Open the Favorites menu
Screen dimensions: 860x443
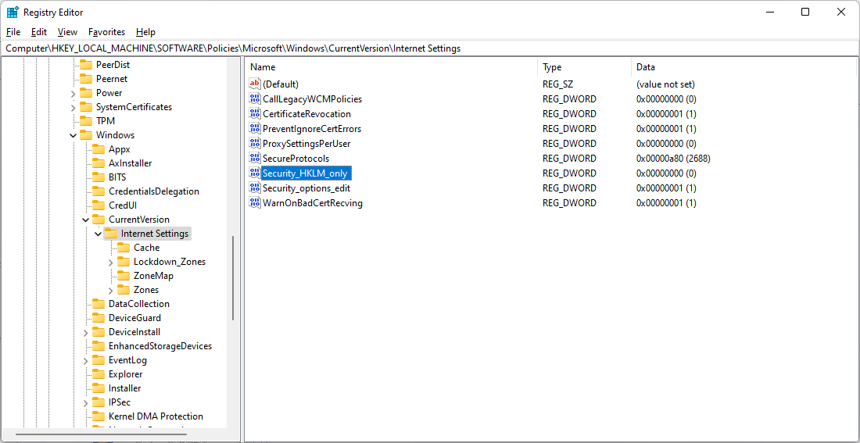click(x=106, y=32)
